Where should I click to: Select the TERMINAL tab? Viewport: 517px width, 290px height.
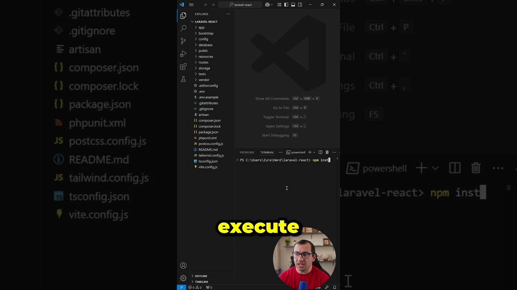tap(267, 152)
